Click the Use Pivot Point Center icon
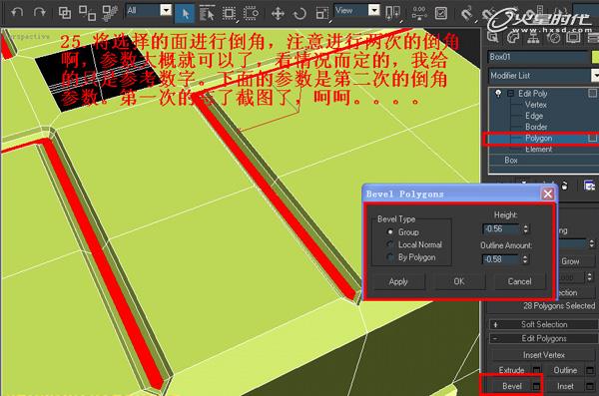This screenshot has height=396, width=599. [x=393, y=13]
